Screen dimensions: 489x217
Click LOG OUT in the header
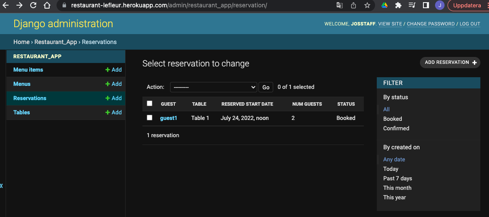coord(470,24)
